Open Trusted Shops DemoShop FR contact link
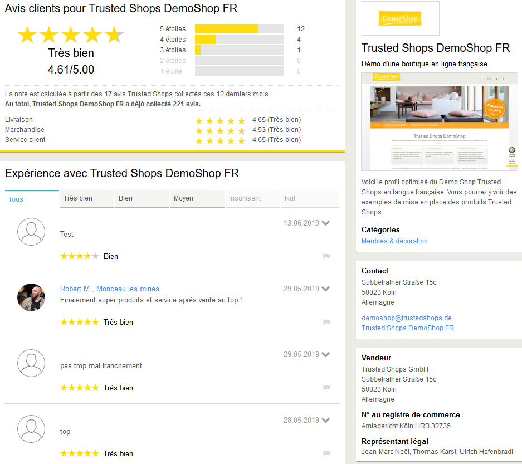This screenshot has width=522, height=464. (408, 328)
